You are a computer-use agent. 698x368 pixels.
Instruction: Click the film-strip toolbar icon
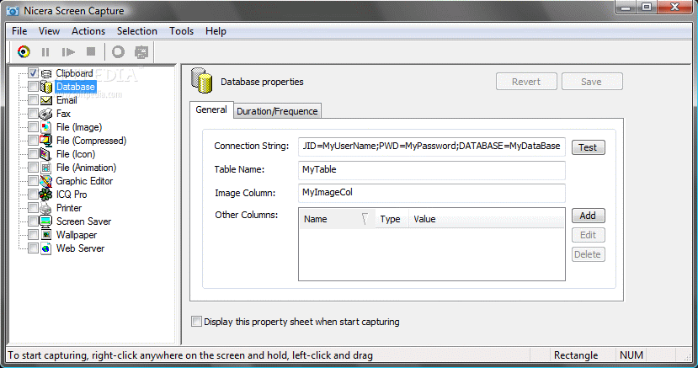tap(141, 52)
